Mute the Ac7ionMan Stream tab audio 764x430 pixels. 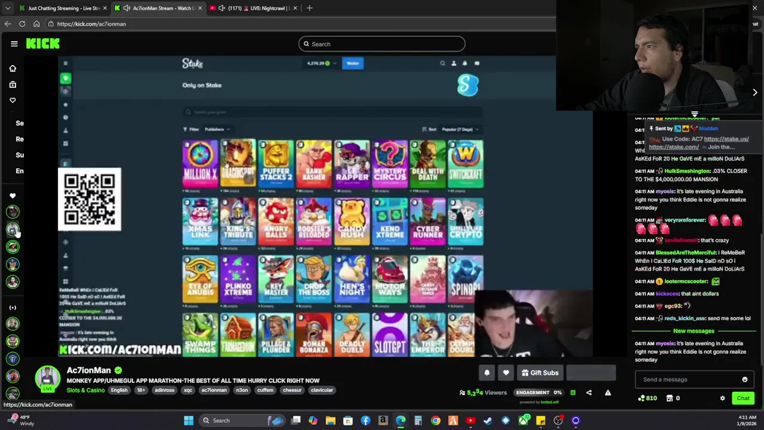[x=127, y=8]
